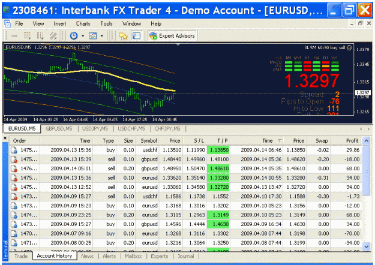
Task: Open the Charts menu
Action: (83, 23)
